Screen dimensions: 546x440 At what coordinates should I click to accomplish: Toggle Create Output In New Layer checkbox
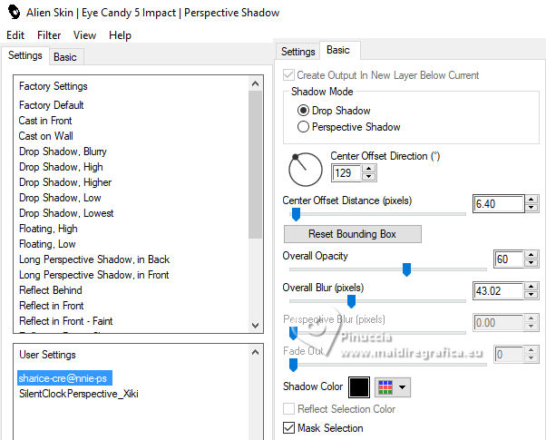(x=288, y=75)
